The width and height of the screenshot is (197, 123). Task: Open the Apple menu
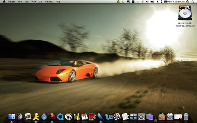4,2
